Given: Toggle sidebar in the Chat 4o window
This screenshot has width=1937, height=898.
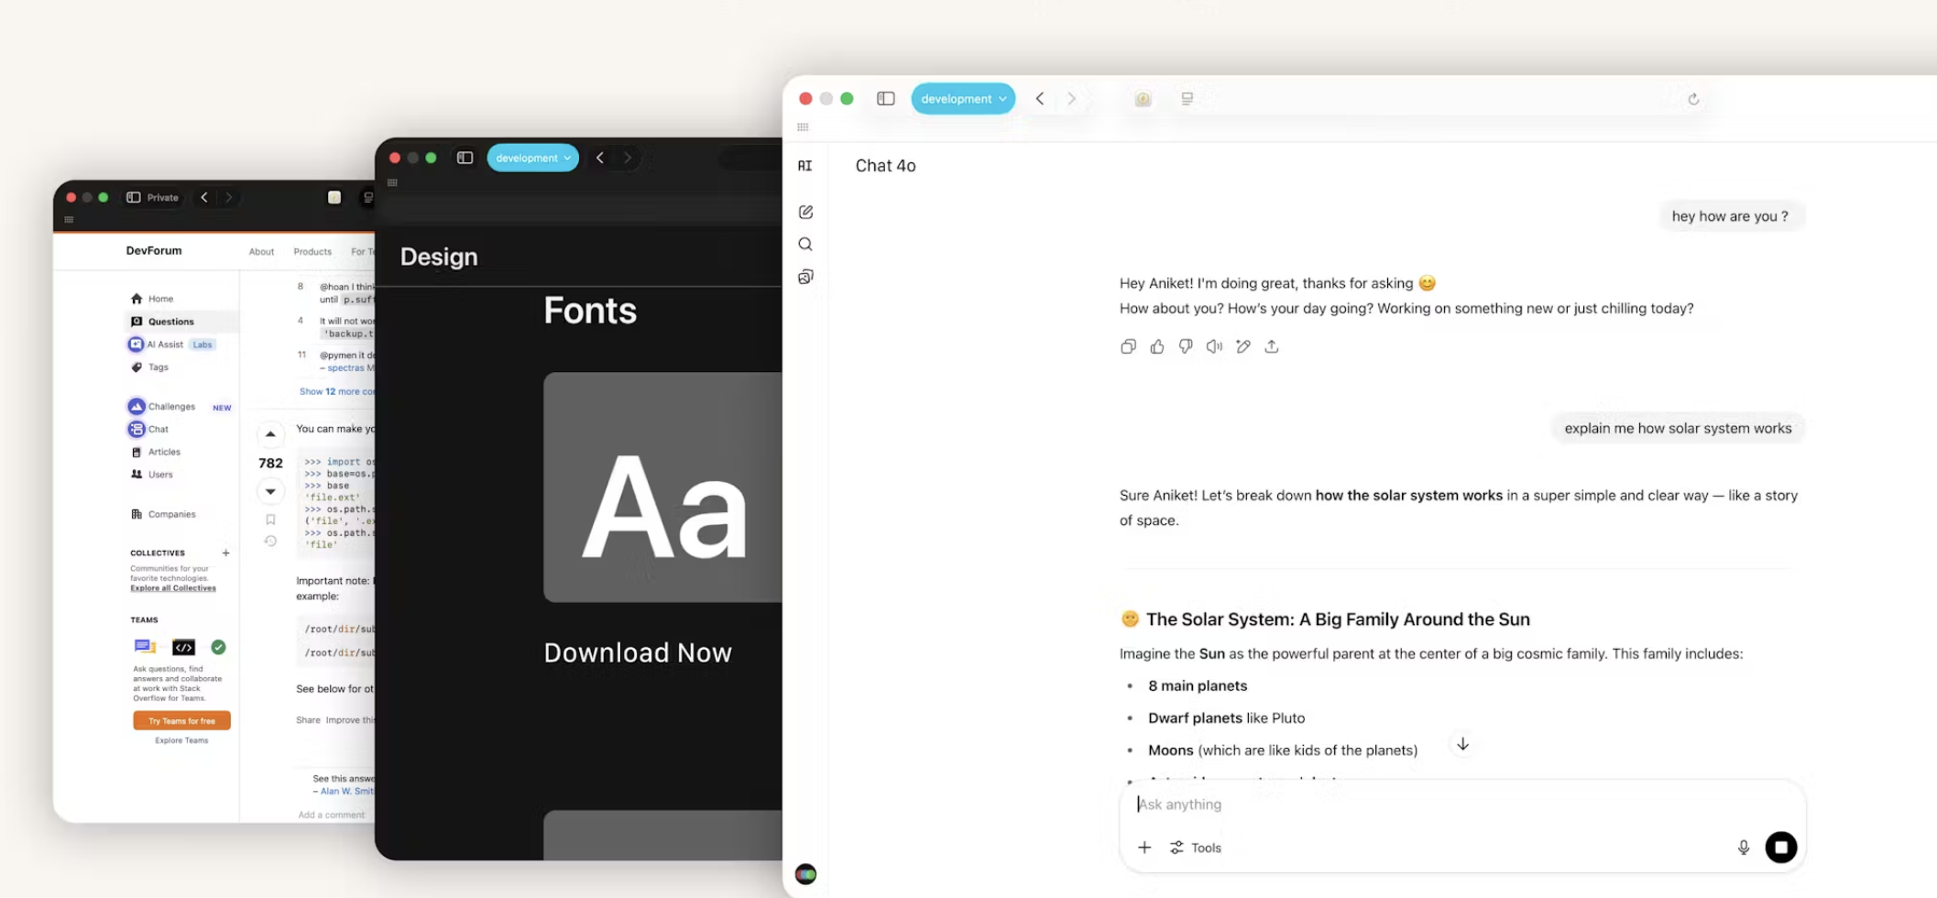Looking at the screenshot, I should (885, 98).
